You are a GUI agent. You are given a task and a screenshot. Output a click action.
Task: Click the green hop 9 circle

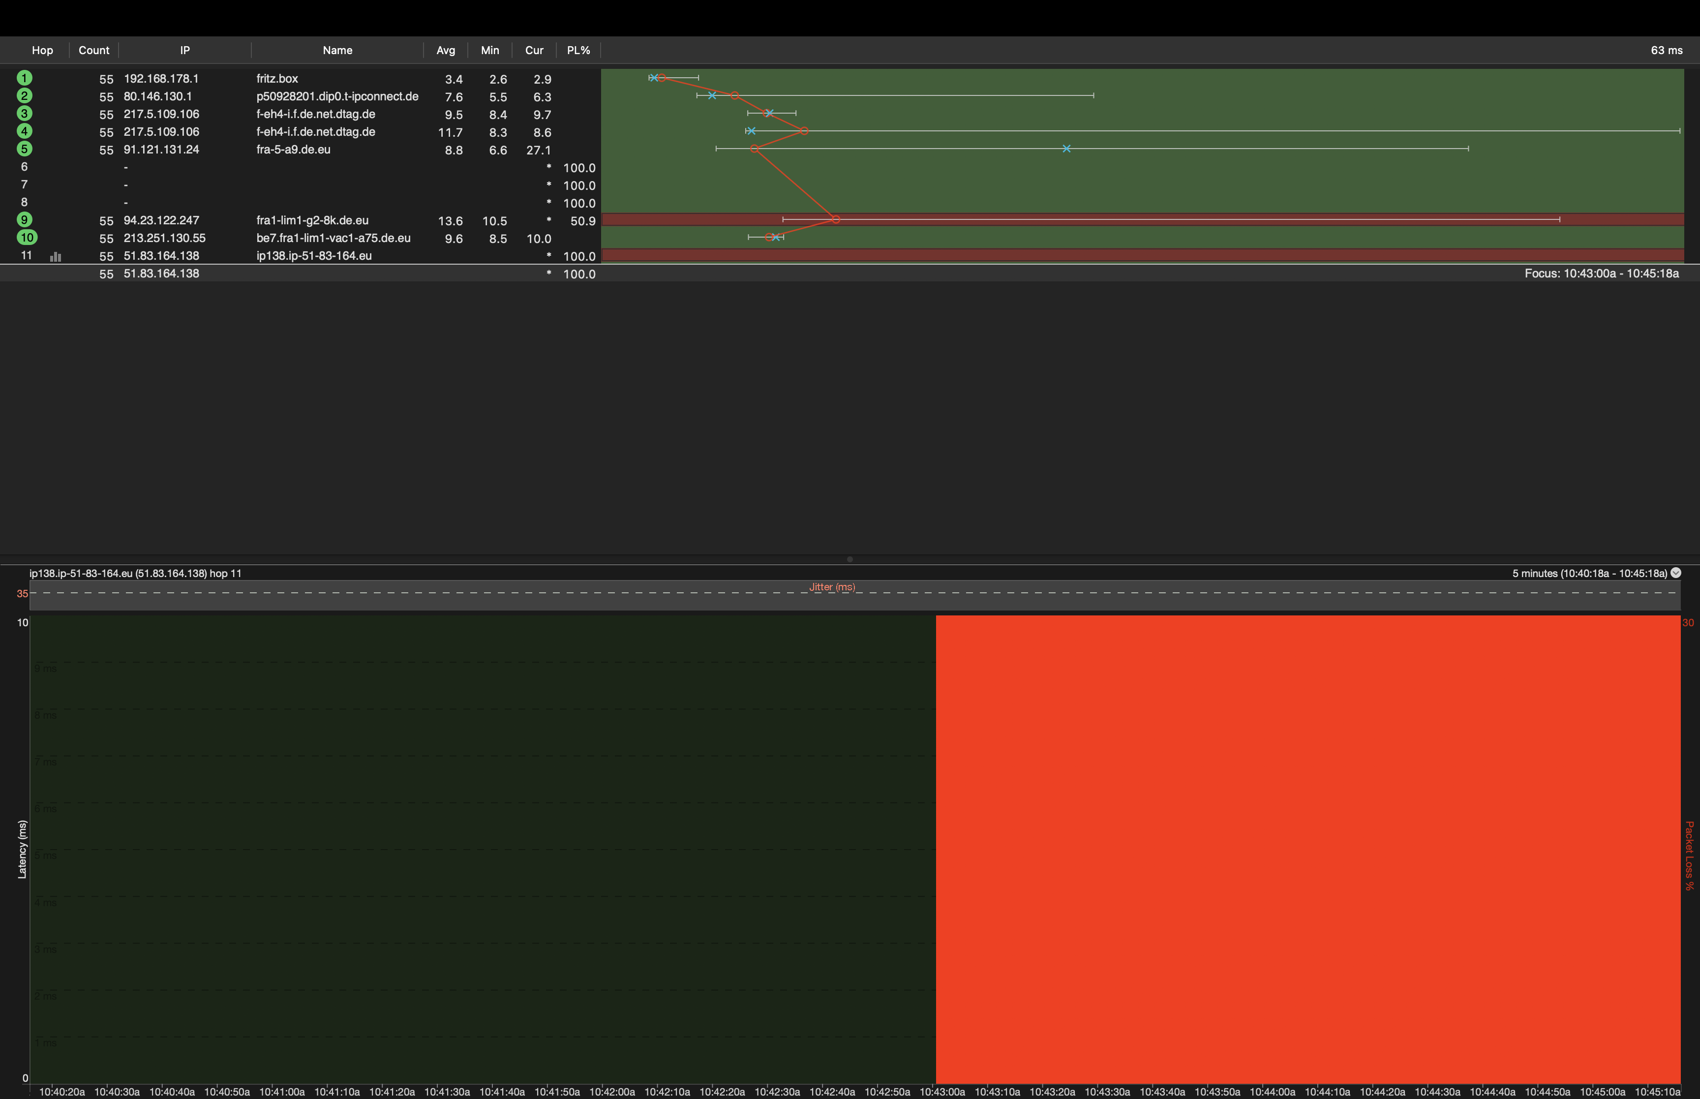click(x=24, y=220)
